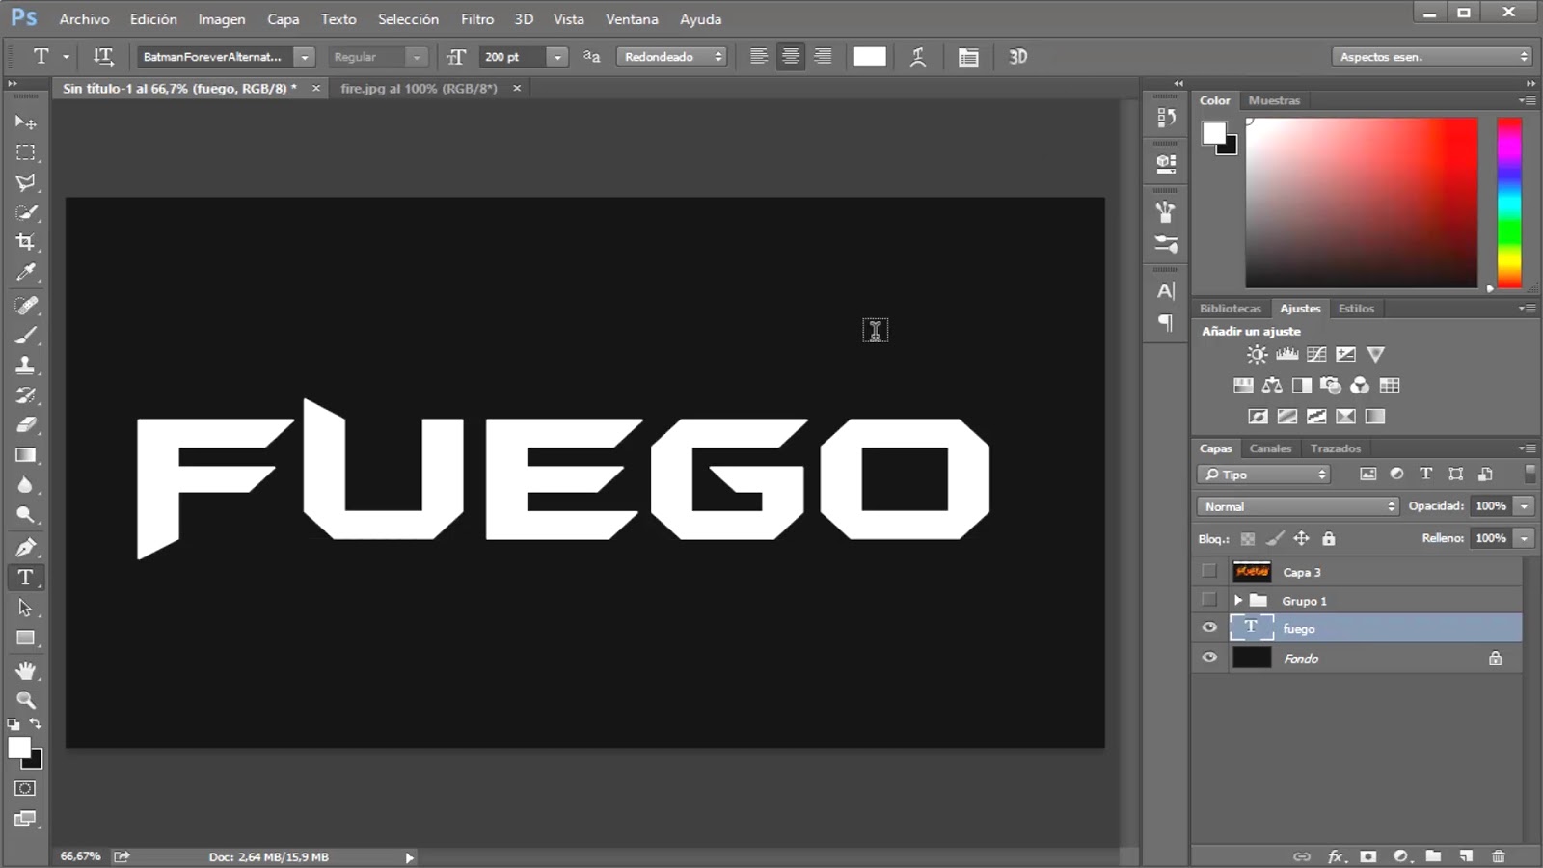Center the text alignment
The height and width of the screenshot is (868, 1543).
[791, 57]
